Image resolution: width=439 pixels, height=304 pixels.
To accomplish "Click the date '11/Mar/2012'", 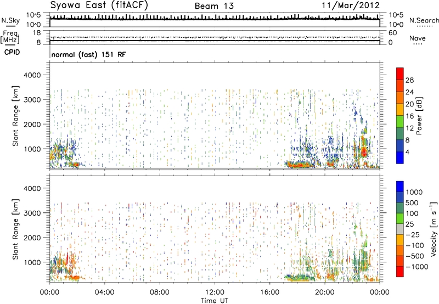I will click(x=351, y=5).
